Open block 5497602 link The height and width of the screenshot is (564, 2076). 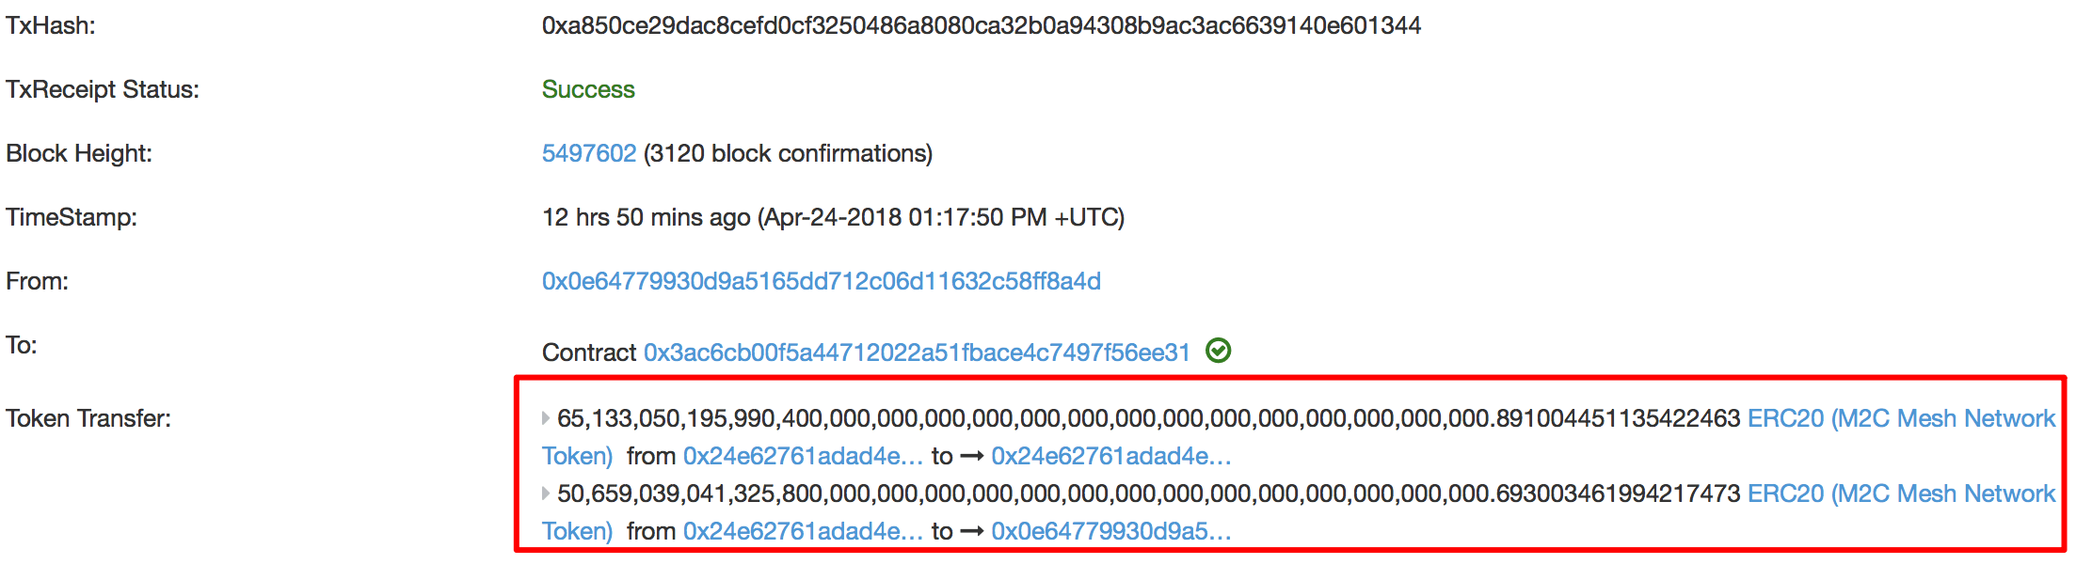pyautogui.click(x=589, y=153)
